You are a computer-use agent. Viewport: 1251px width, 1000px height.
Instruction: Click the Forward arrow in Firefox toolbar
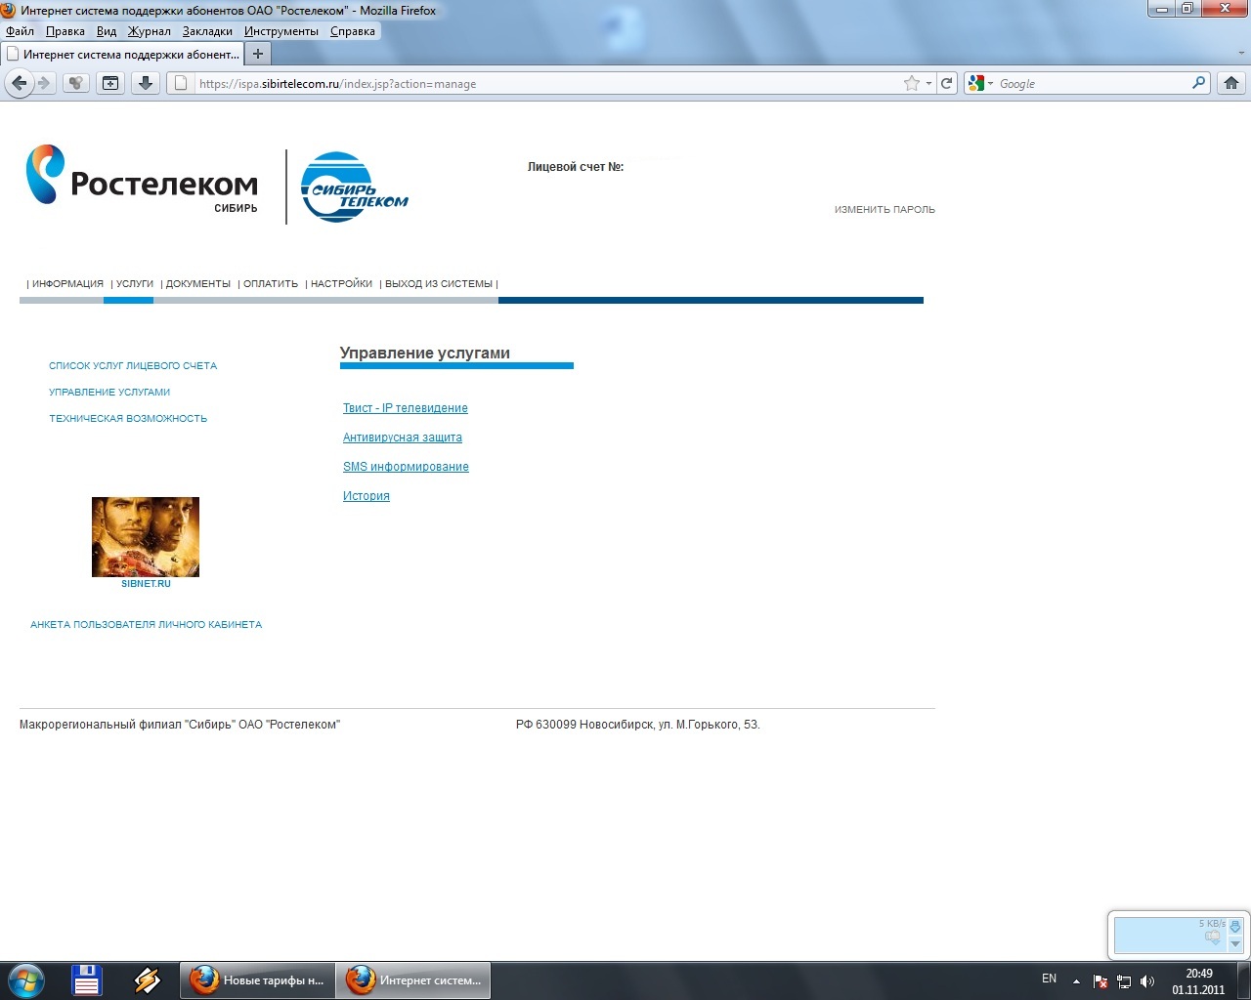(43, 84)
